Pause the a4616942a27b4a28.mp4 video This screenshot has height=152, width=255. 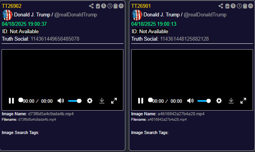pos(141,101)
